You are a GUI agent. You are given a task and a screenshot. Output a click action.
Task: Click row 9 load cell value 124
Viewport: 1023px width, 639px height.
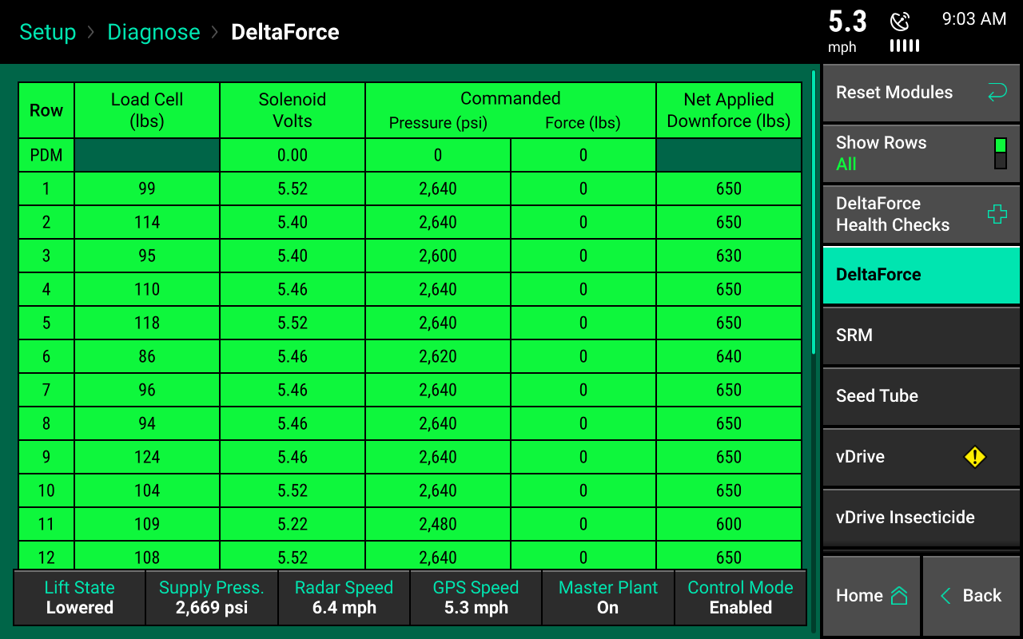tap(147, 457)
